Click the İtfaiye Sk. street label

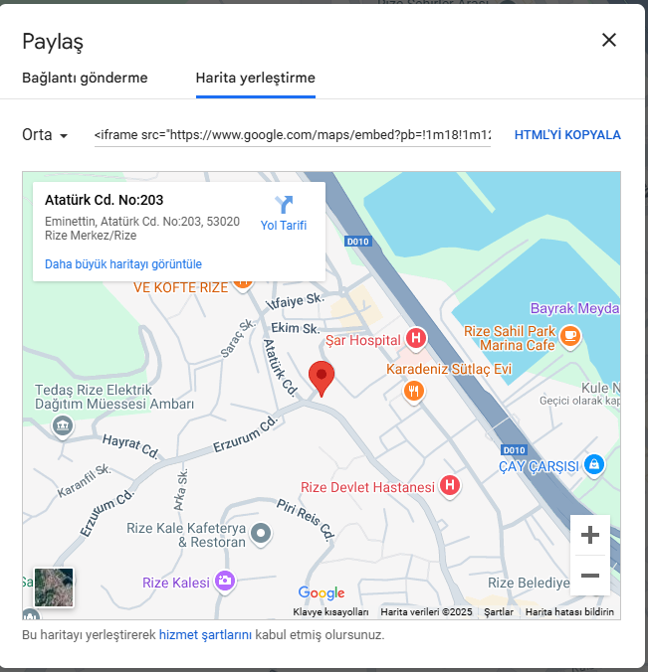296,301
